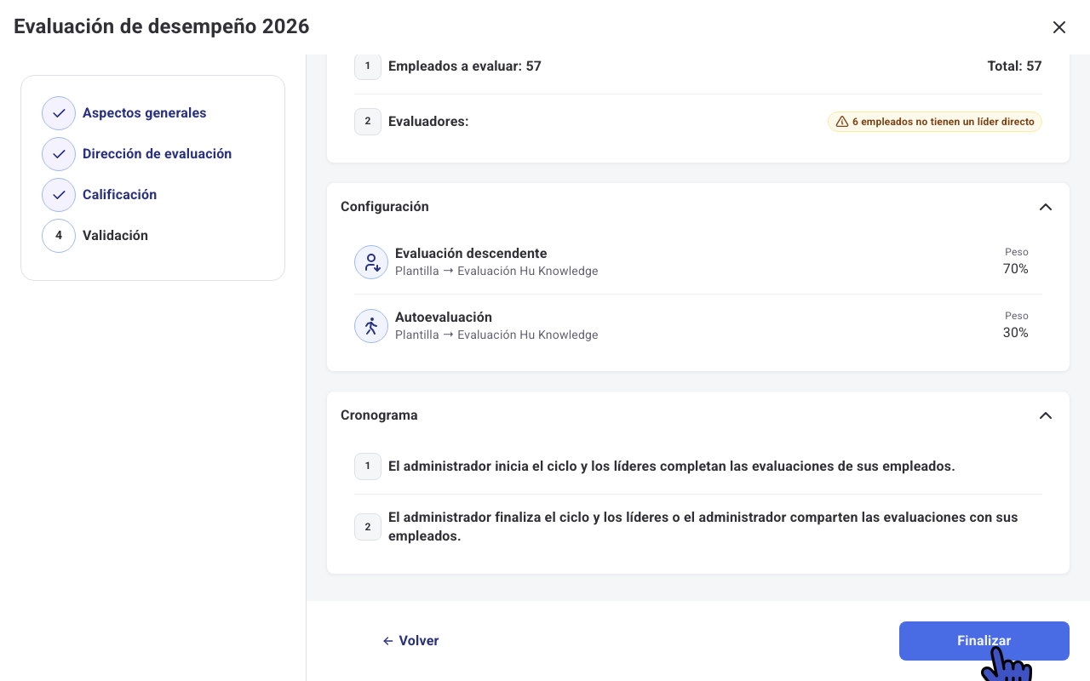1090x681 pixels.
Task: Switch to the Calificación step
Action: (120, 195)
